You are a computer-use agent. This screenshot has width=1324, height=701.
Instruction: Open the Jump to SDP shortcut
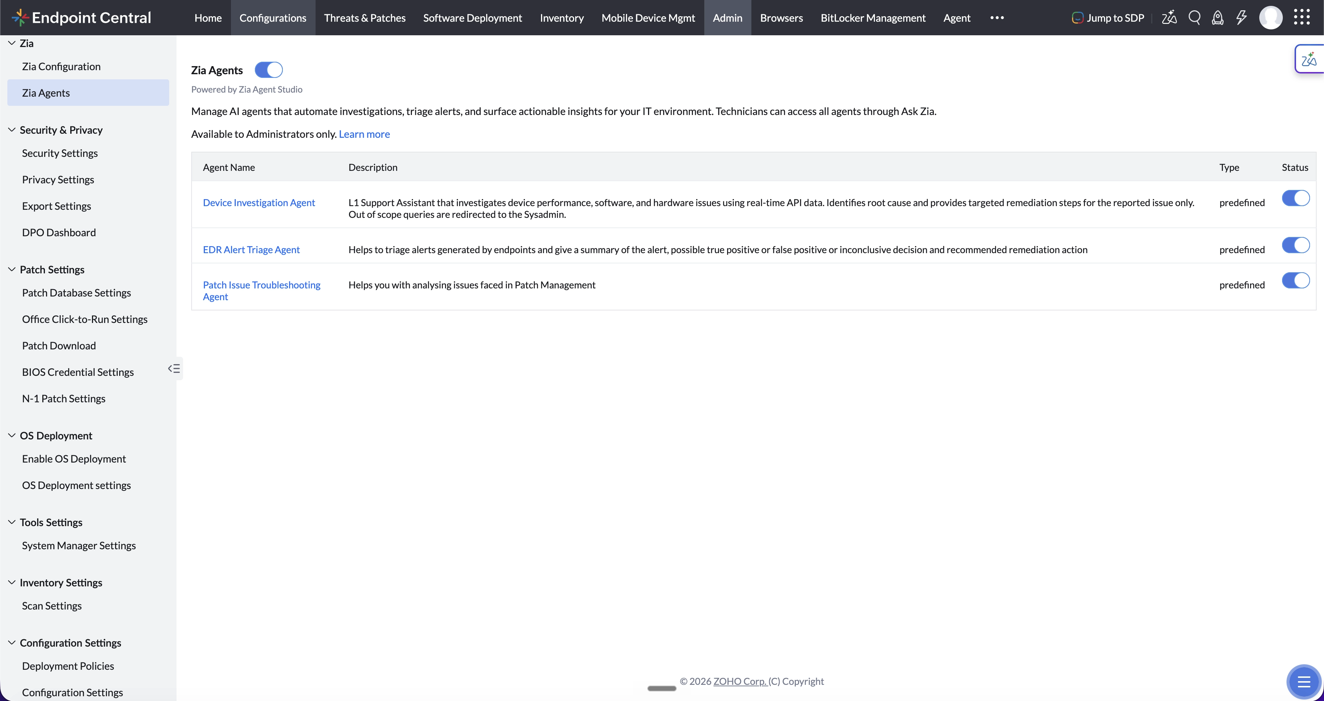pyautogui.click(x=1108, y=18)
